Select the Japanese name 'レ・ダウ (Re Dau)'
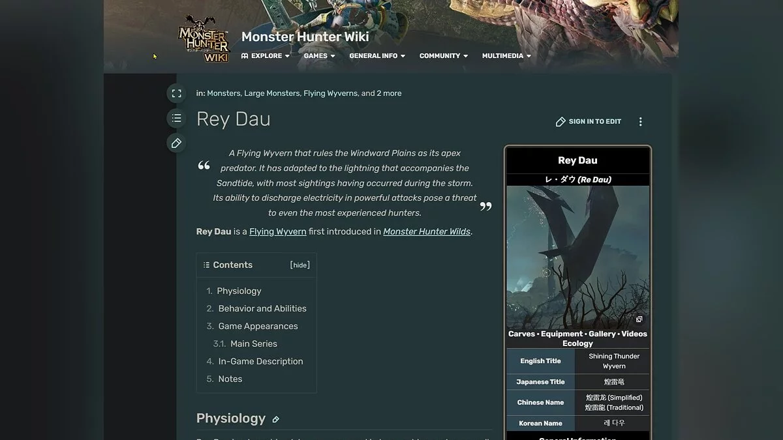The width and height of the screenshot is (783, 440). 578,180
